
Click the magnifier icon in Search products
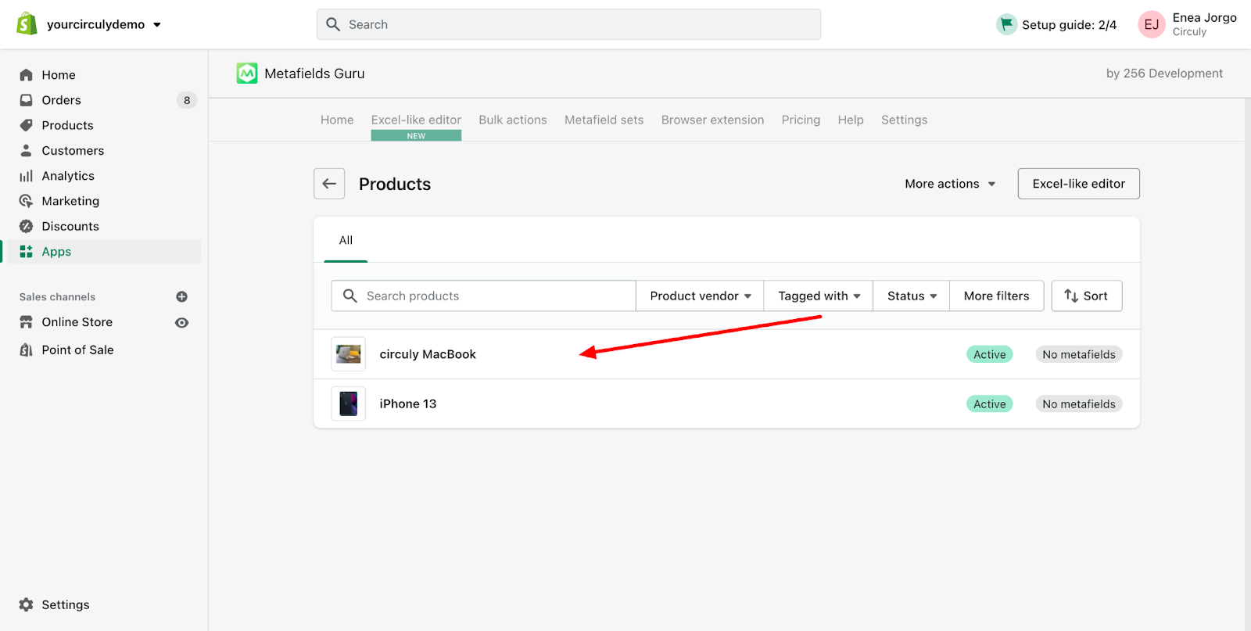point(350,296)
